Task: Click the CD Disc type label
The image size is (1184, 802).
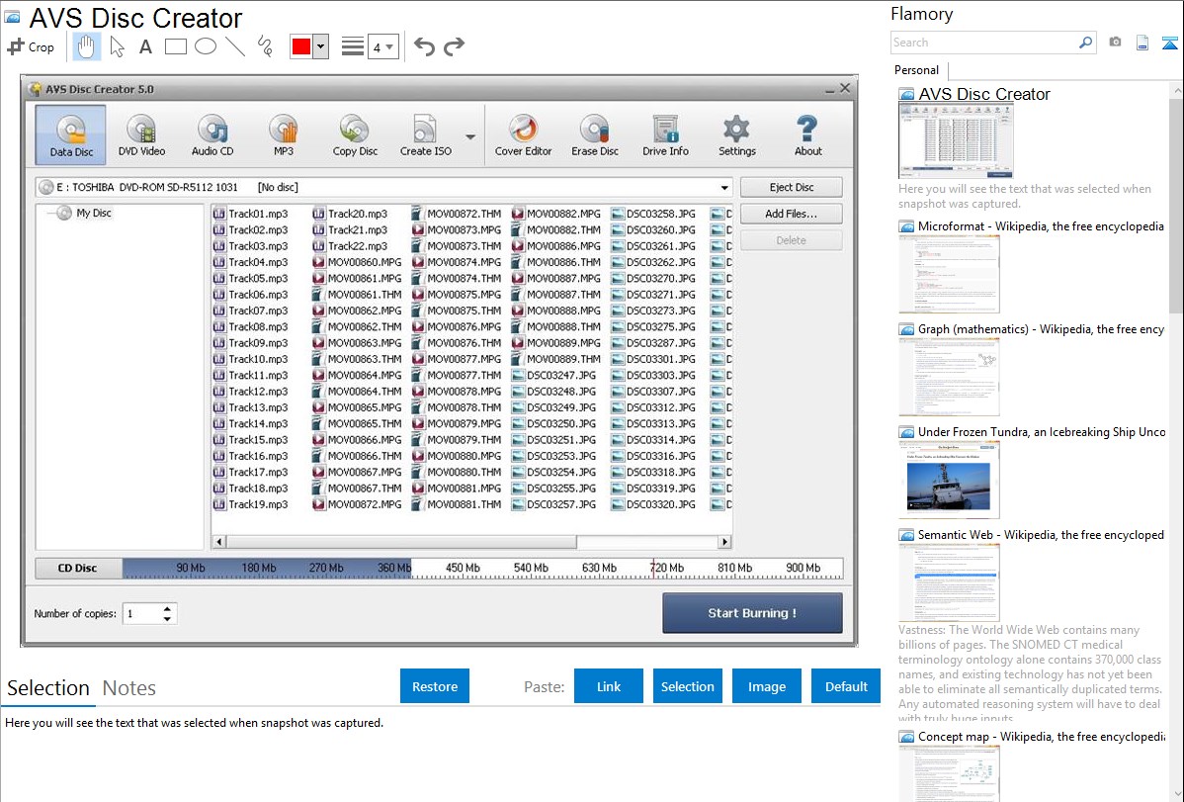Action: [x=78, y=569]
